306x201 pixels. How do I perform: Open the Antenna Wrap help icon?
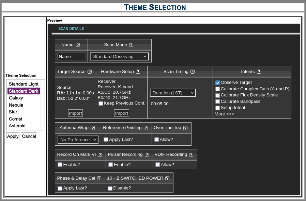coord(93,128)
